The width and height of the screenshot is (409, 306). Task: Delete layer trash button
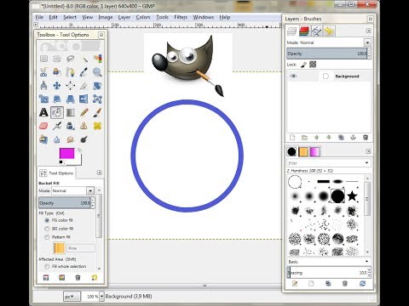point(366,138)
